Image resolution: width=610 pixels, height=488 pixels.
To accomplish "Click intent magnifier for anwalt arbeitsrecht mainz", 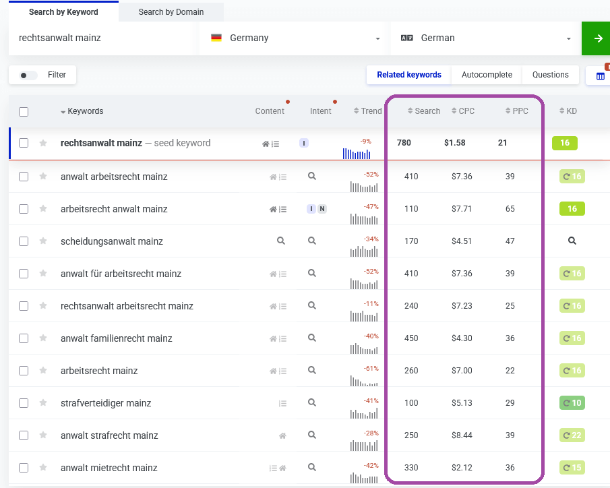I will [x=311, y=176].
